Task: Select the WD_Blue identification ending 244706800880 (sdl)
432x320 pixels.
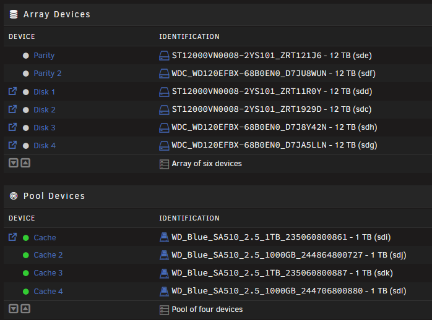Action: pos(289,290)
